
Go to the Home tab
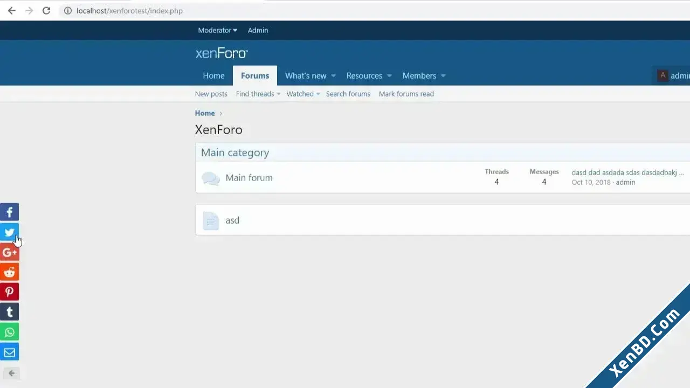point(213,76)
